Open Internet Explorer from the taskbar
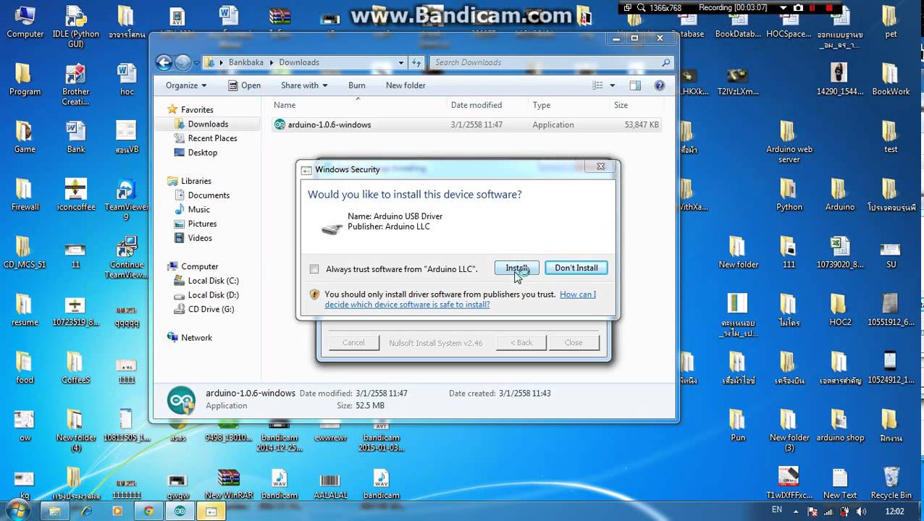 click(86, 511)
